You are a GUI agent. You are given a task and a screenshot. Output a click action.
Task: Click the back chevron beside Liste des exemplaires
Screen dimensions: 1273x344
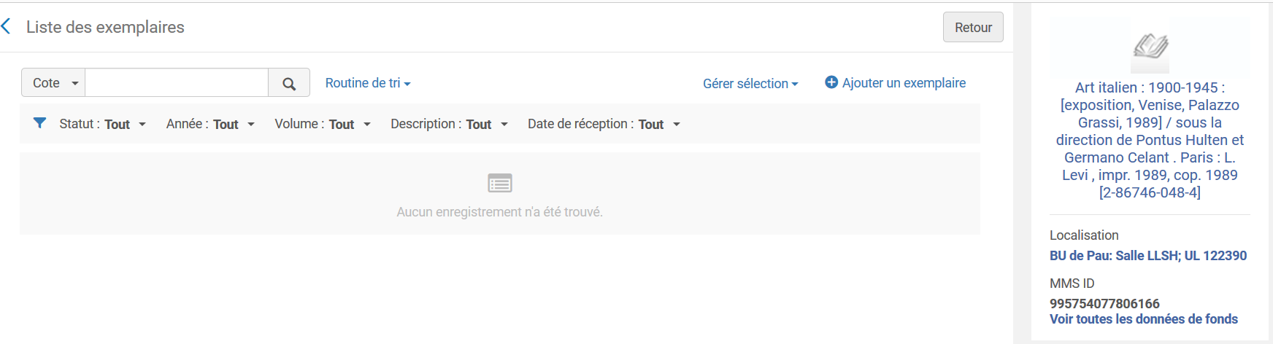click(7, 27)
